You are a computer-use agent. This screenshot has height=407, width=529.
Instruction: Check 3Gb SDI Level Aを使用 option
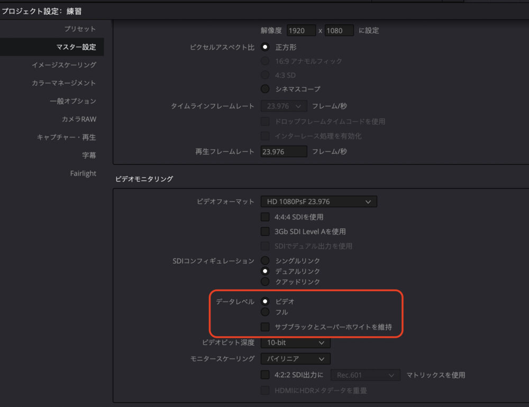click(x=266, y=232)
